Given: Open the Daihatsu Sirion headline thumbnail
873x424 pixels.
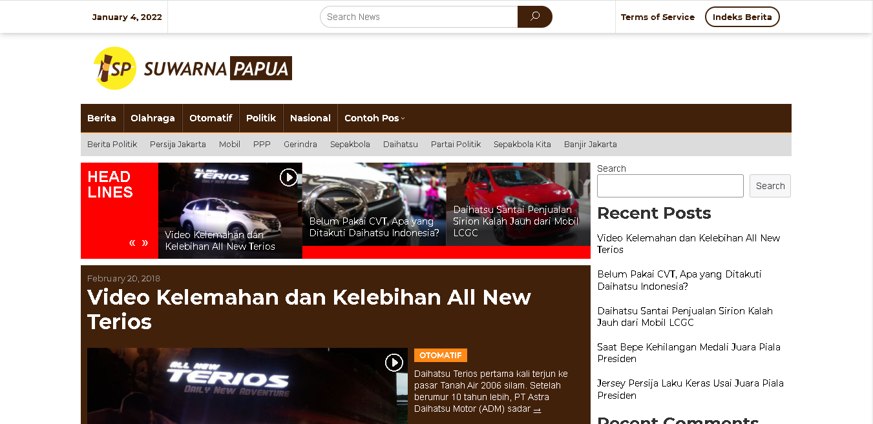Looking at the screenshot, I should point(518,204).
